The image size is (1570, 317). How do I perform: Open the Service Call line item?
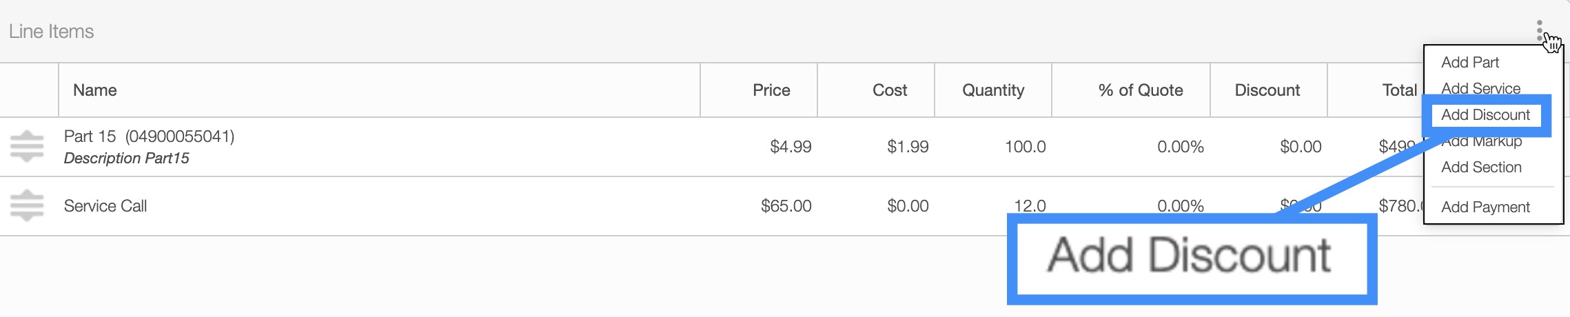[105, 206]
